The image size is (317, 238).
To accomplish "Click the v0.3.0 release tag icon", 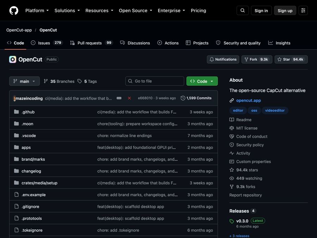I will tap(232, 221).
